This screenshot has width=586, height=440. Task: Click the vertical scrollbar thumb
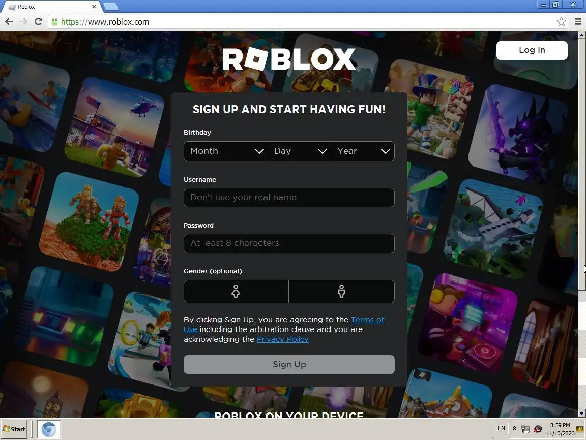(581, 164)
